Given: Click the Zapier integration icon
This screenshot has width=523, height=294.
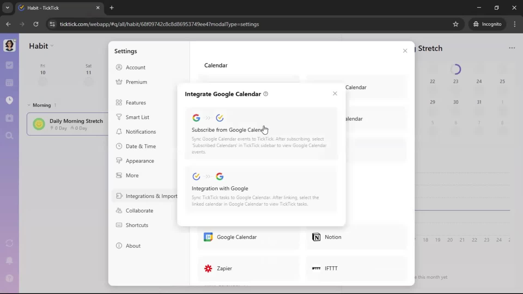Looking at the screenshot, I should tap(208, 268).
